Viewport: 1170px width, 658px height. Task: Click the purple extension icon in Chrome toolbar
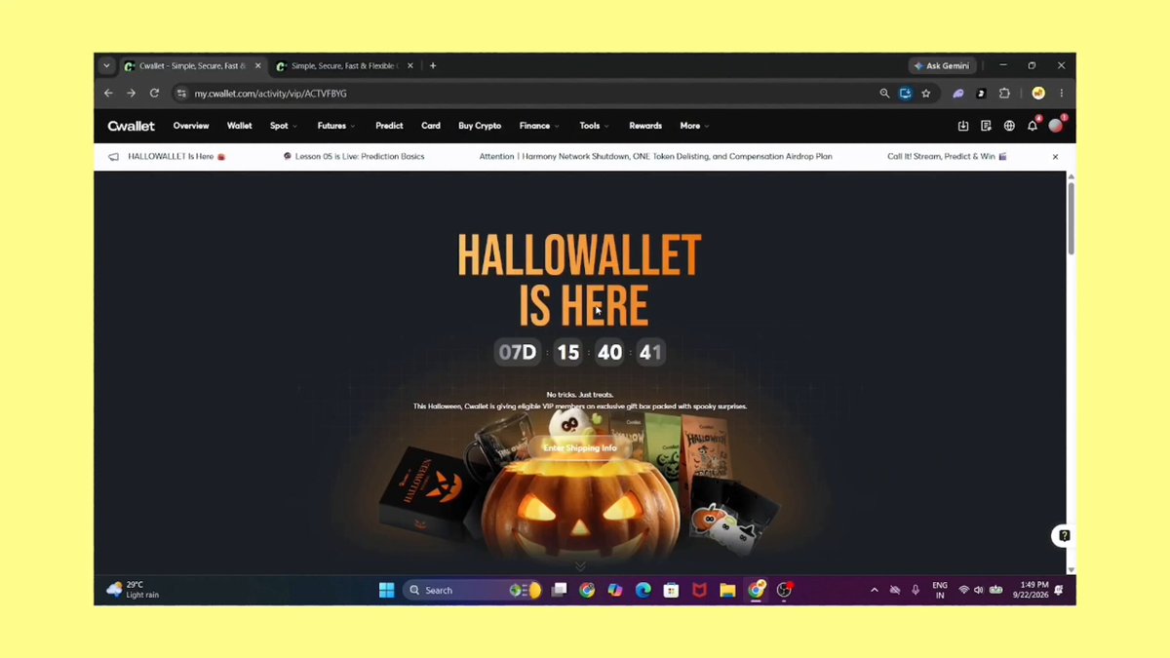958,94
